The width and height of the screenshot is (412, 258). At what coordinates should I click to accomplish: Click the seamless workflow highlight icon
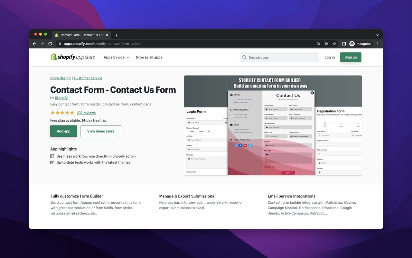pos(52,156)
